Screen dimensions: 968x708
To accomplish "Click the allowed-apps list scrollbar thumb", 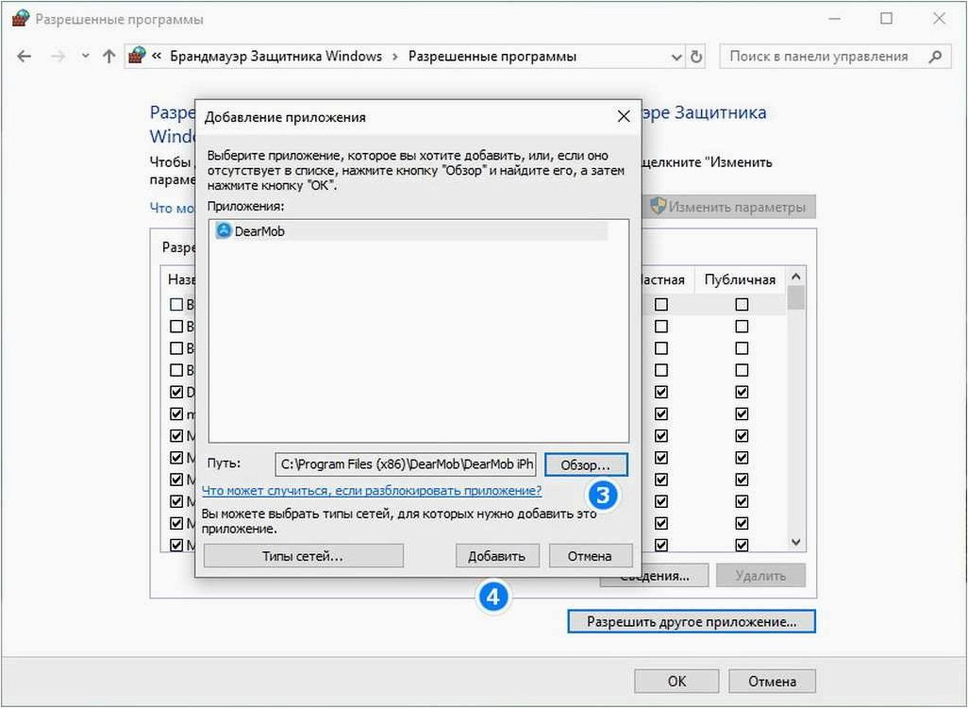I will pos(796,297).
